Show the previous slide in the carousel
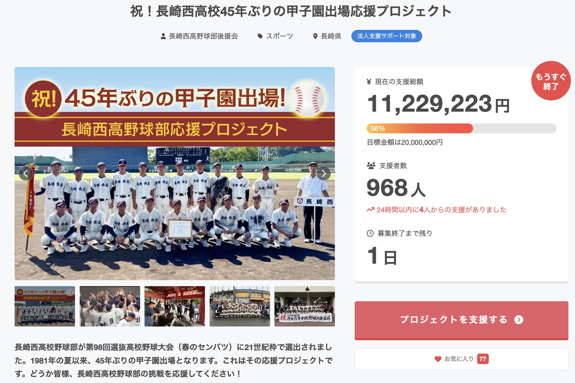 [x=26, y=173]
